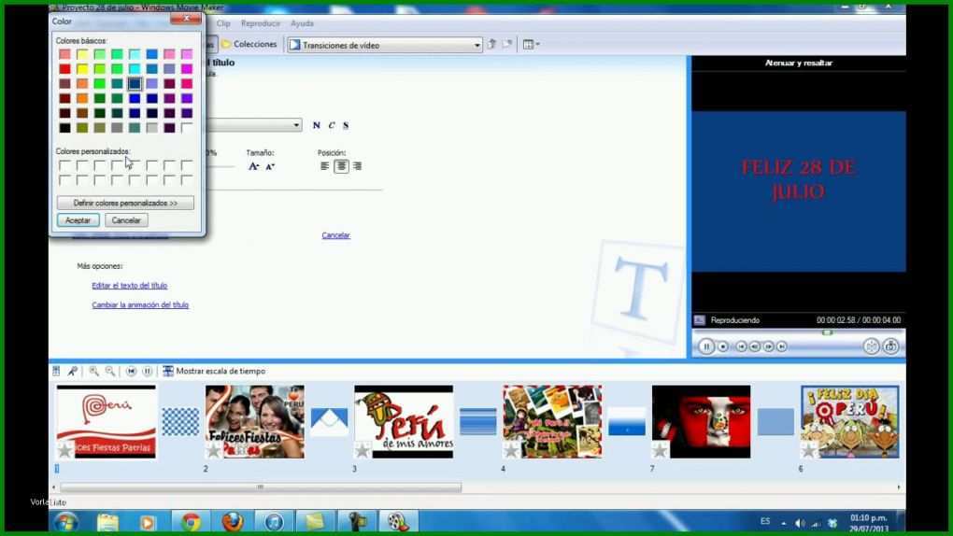Viewport: 953px width, 536px height.
Task: Click the stop button in preview monitor
Action: (722, 346)
